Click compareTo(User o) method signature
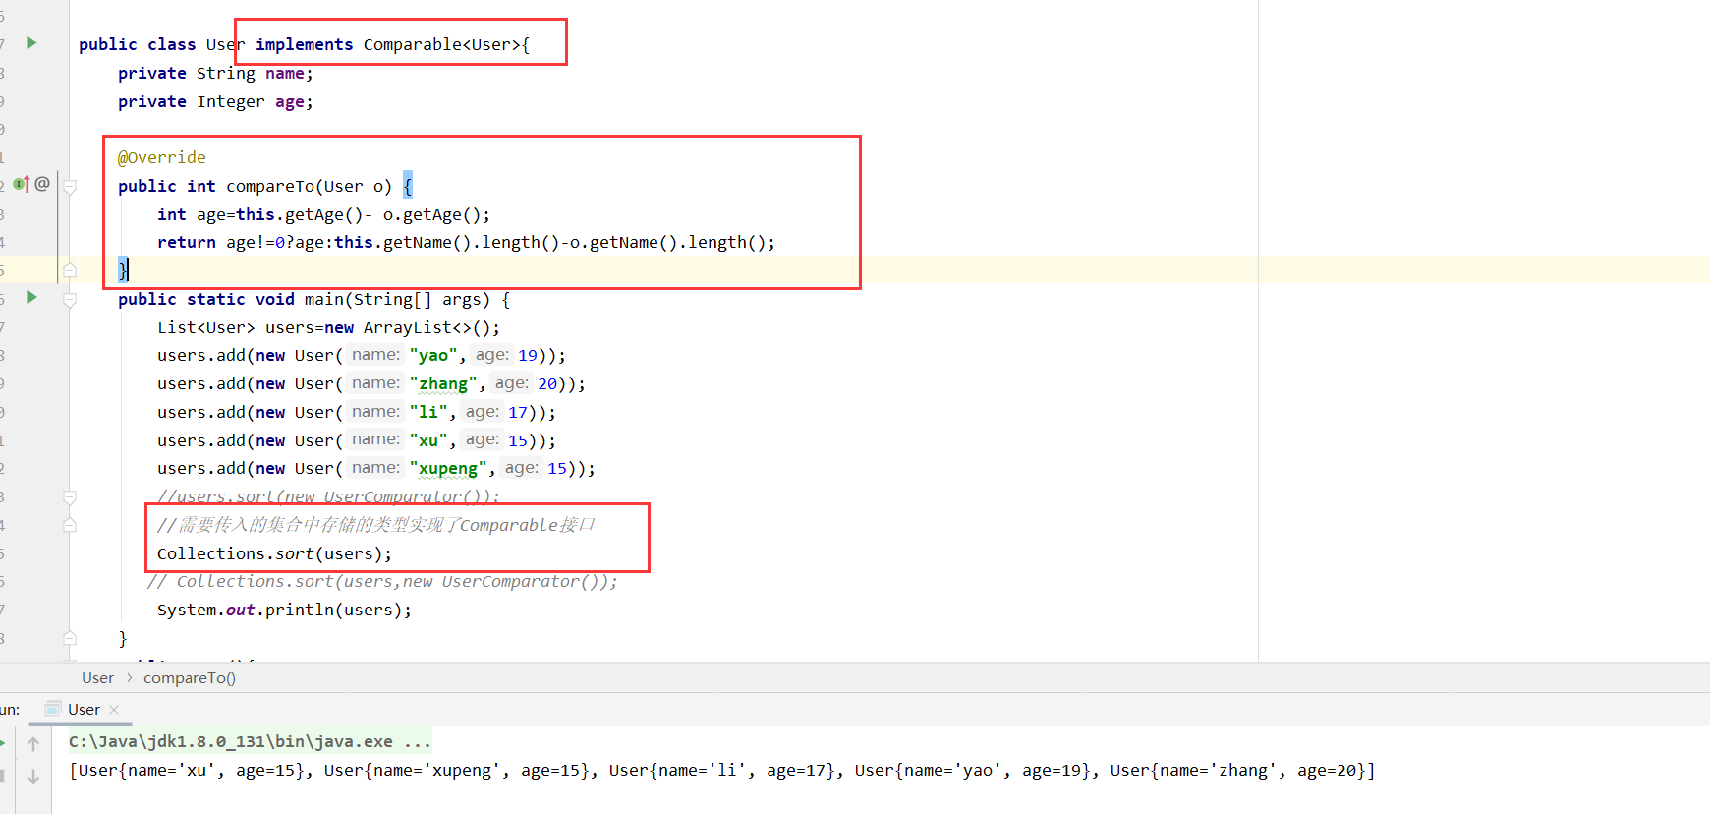This screenshot has width=1710, height=814. (309, 186)
